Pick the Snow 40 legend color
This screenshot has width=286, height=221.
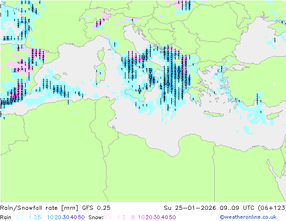[x=165, y=217]
